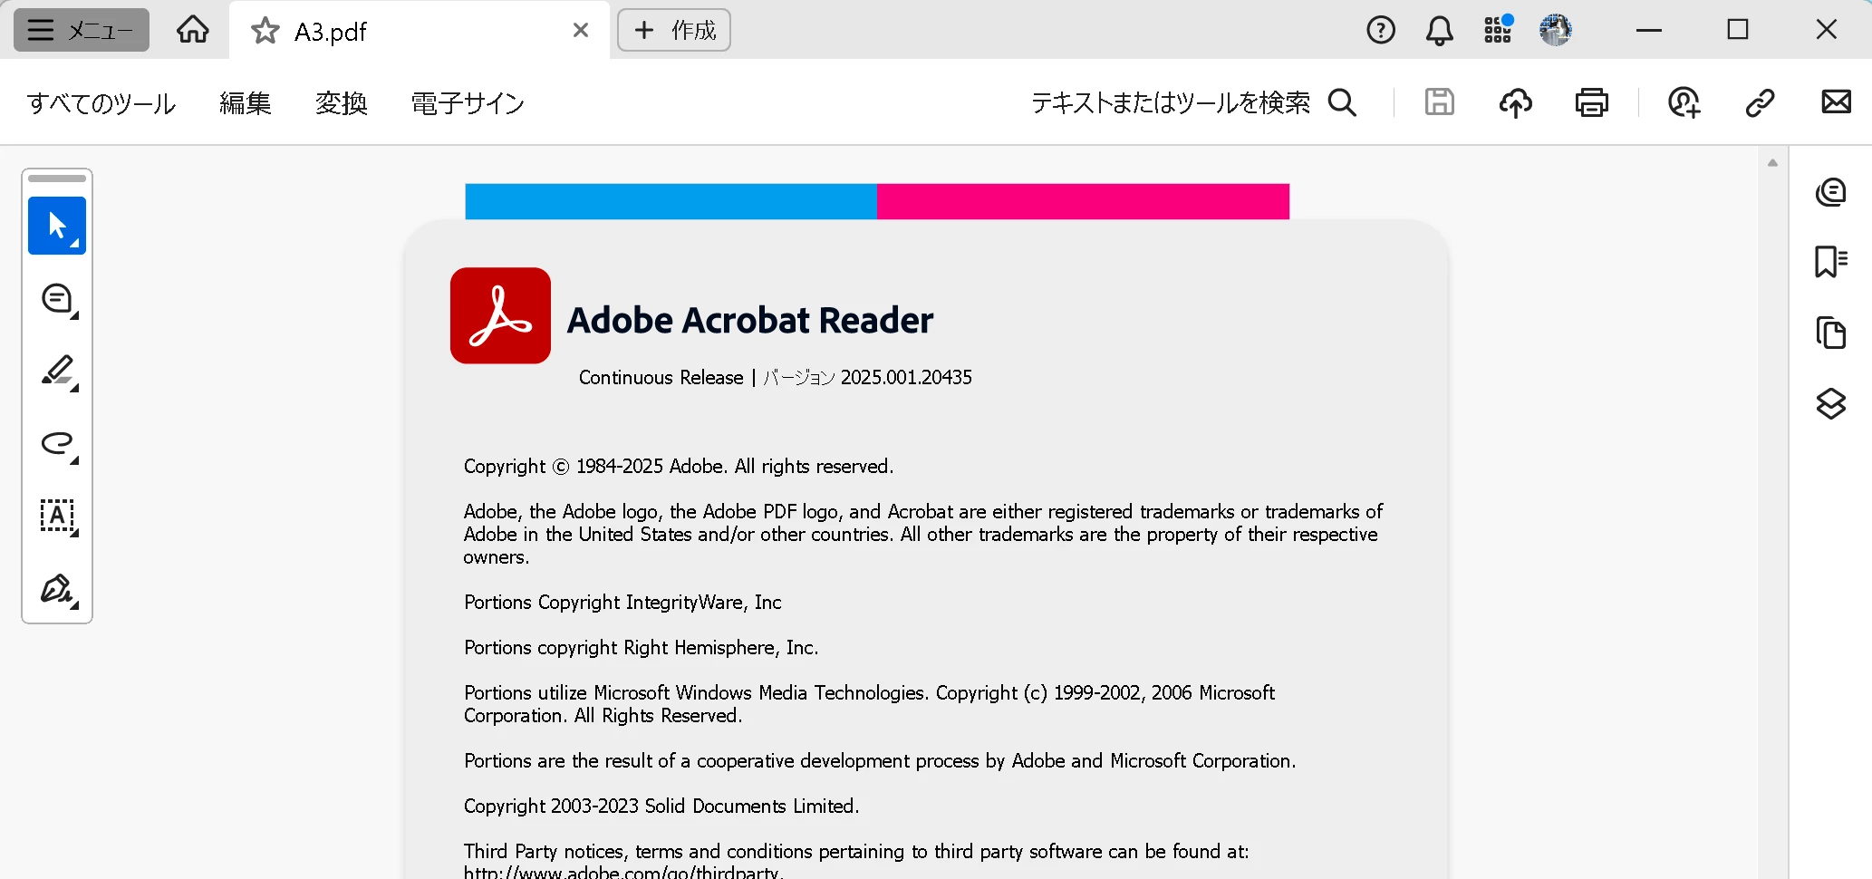
Task: Click the thirdparty URL link text
Action: coord(623,872)
